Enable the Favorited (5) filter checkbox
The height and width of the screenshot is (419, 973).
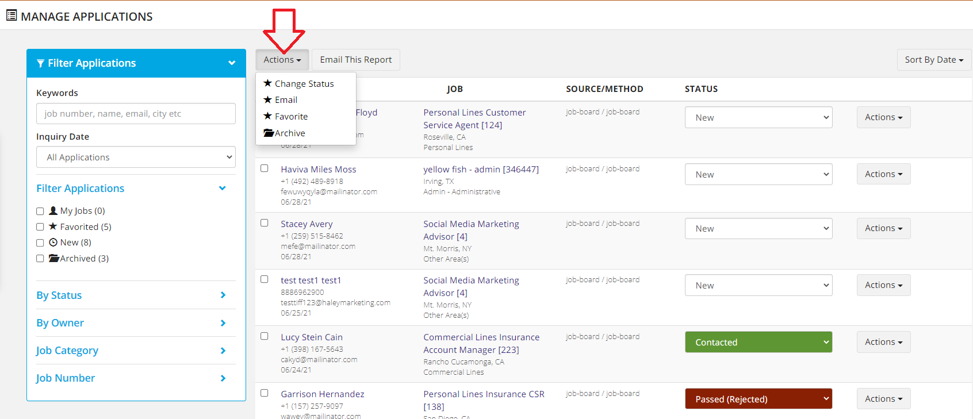[40, 227]
